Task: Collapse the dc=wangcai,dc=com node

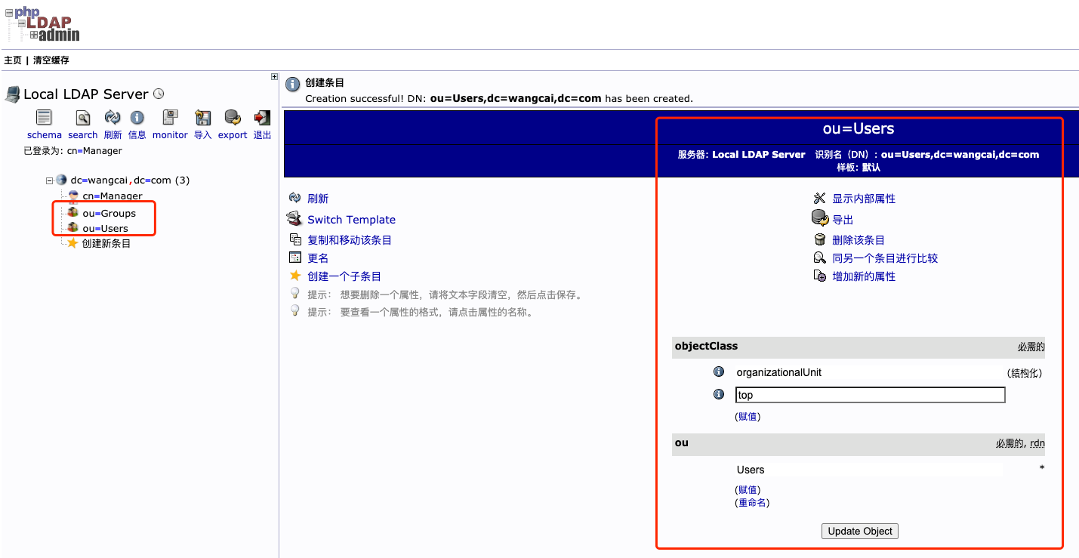Action: pos(50,180)
